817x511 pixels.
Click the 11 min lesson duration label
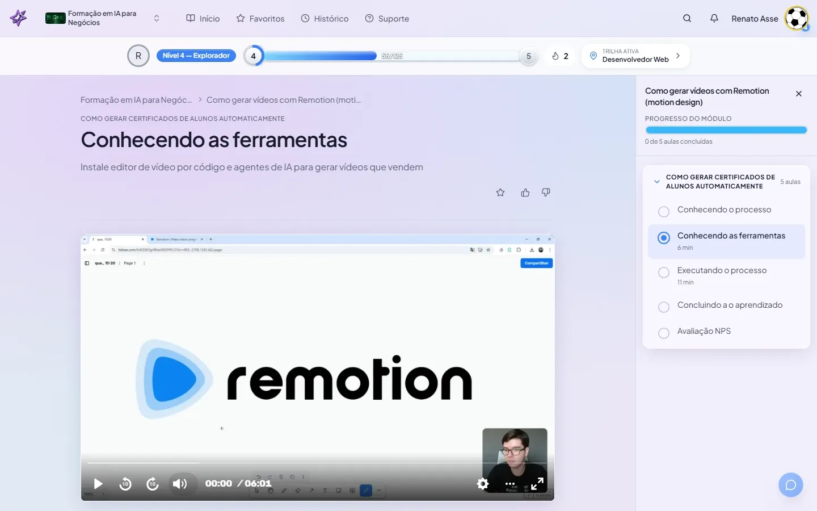tap(685, 282)
